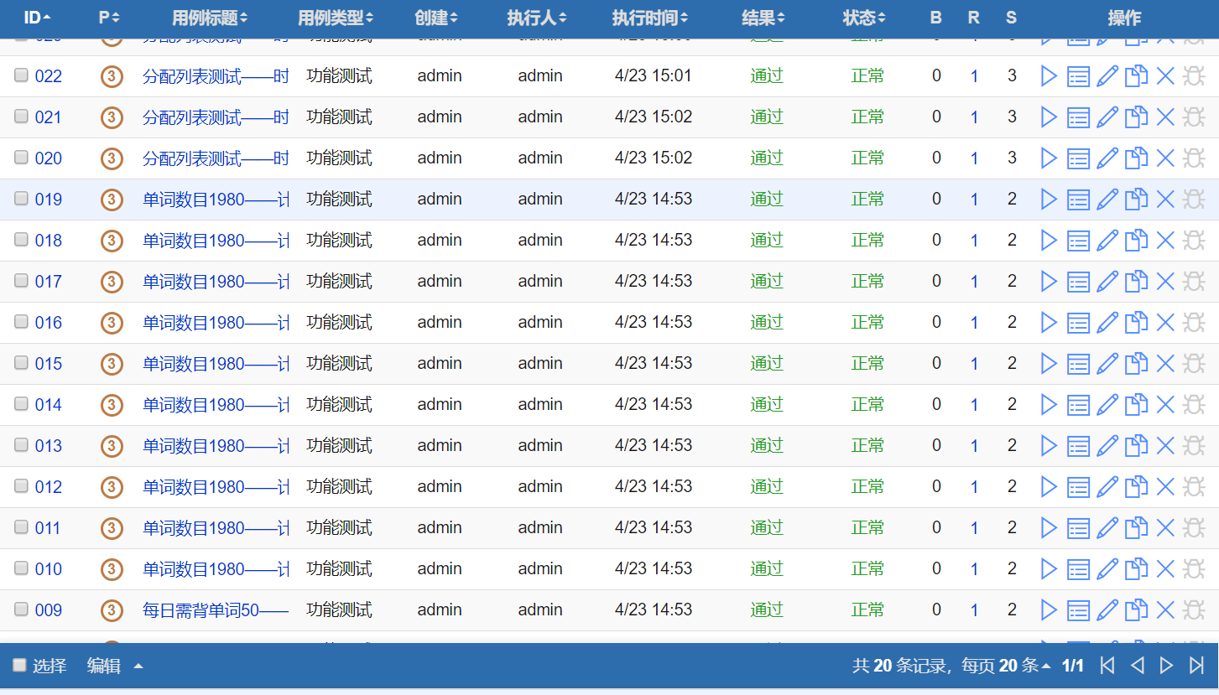Enable the 选择 select-all checkbox
1219x695 pixels.
coord(20,666)
